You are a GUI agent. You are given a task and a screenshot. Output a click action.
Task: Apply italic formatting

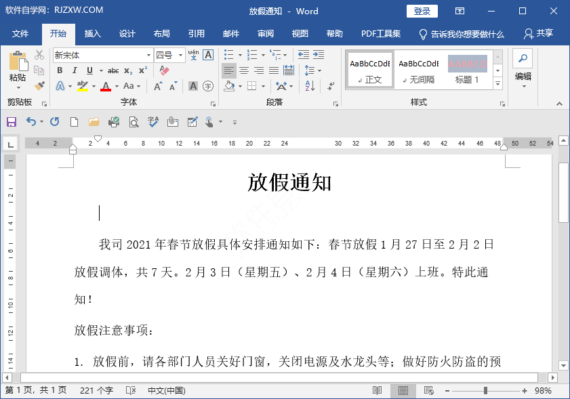[x=75, y=70]
